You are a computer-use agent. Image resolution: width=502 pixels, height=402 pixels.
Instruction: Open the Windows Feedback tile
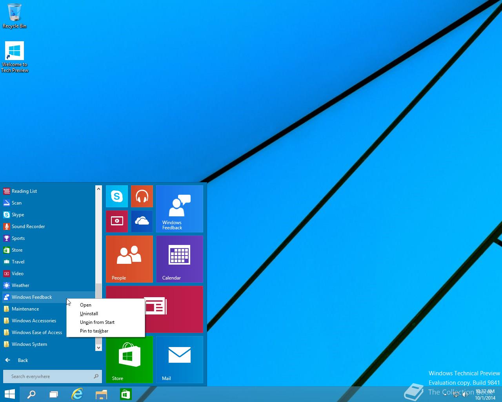(x=180, y=209)
